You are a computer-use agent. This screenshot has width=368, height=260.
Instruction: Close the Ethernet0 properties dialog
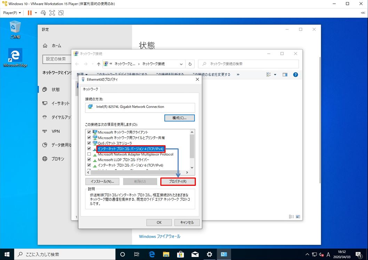pyautogui.click(x=197, y=79)
